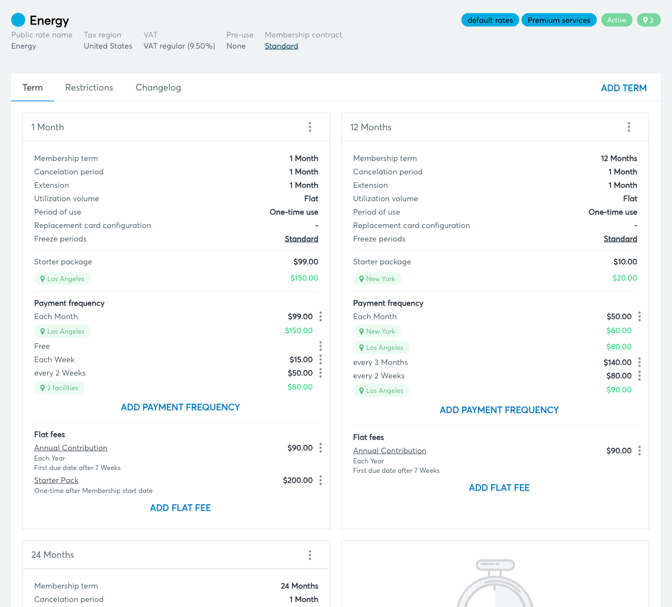This screenshot has height=607, width=672.
Task: Click New York tag under 12 Months Each Month
Action: [x=377, y=331]
